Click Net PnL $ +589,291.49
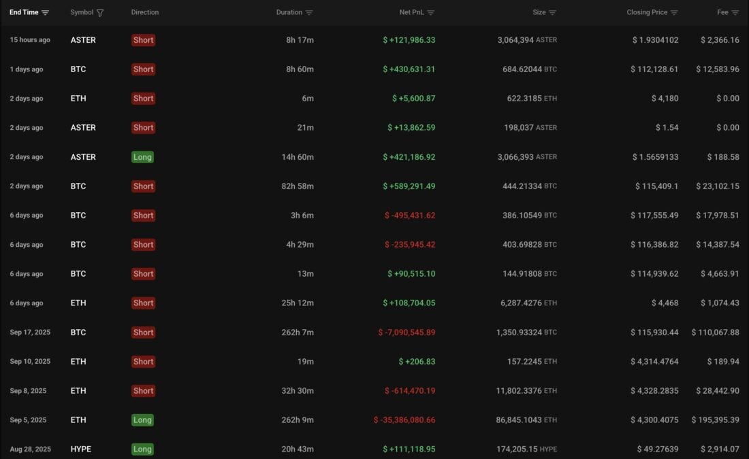 [409, 186]
